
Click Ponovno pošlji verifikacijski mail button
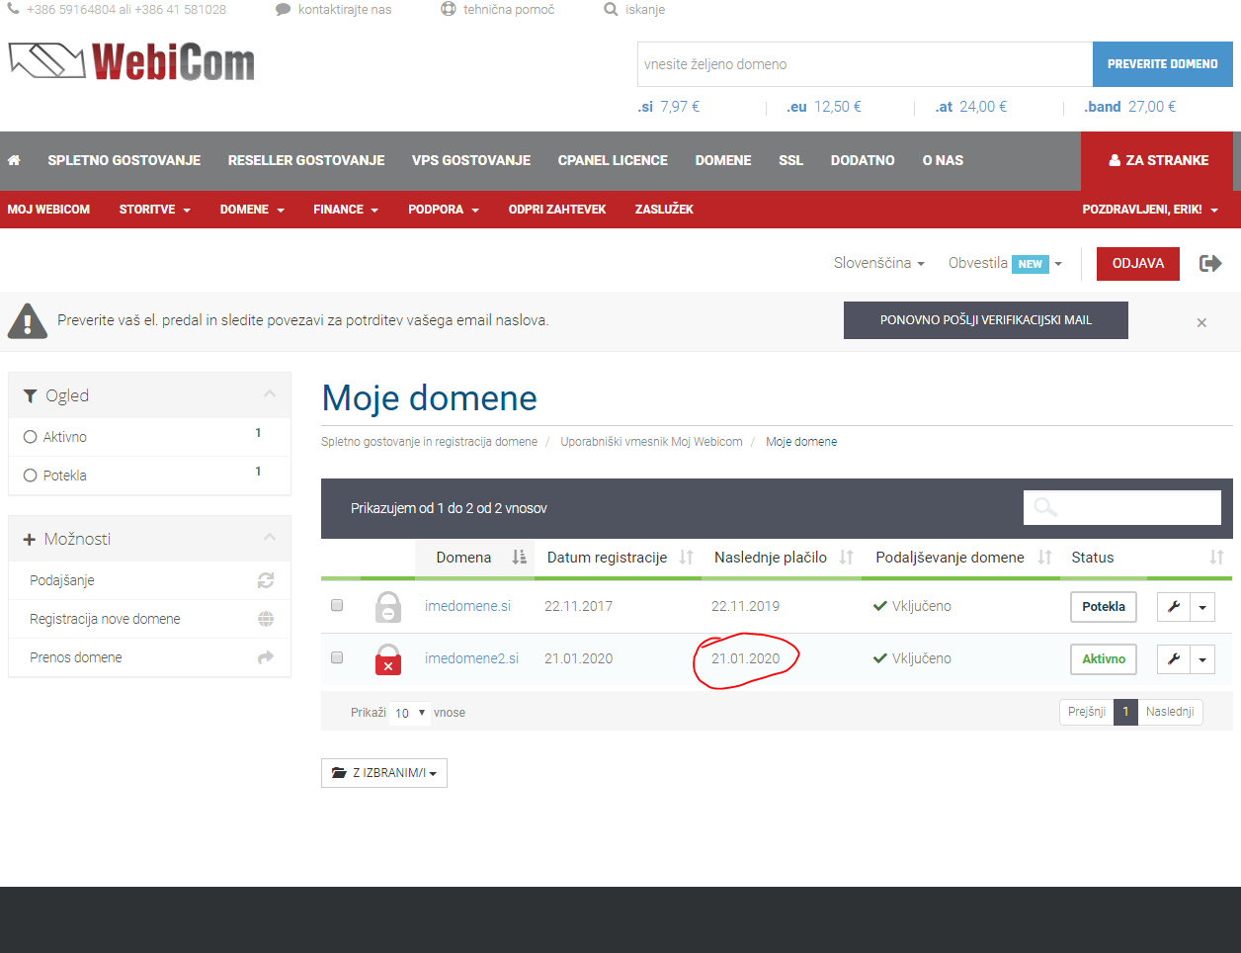(986, 320)
